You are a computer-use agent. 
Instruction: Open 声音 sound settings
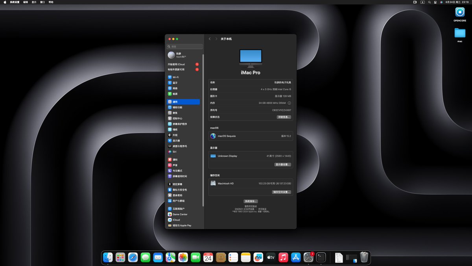[183, 165]
